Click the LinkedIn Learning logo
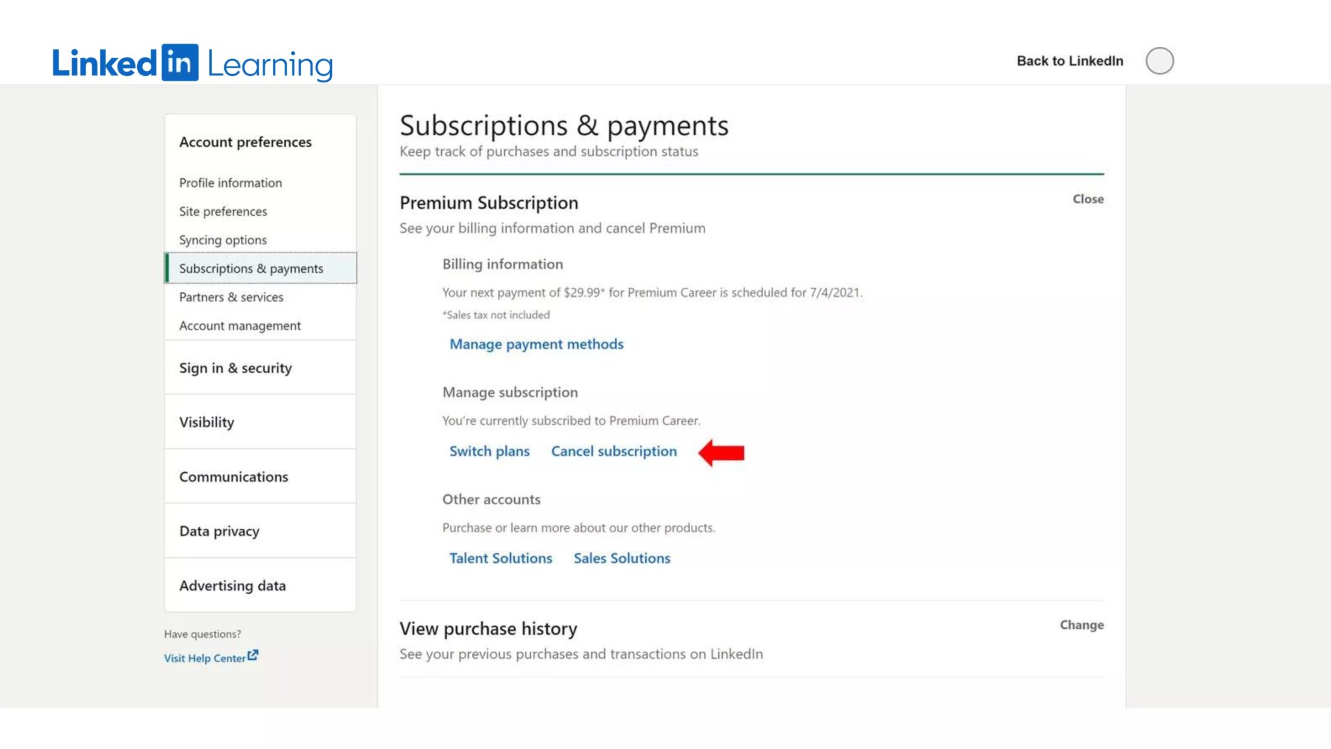This screenshot has width=1331, height=749. [x=192, y=62]
